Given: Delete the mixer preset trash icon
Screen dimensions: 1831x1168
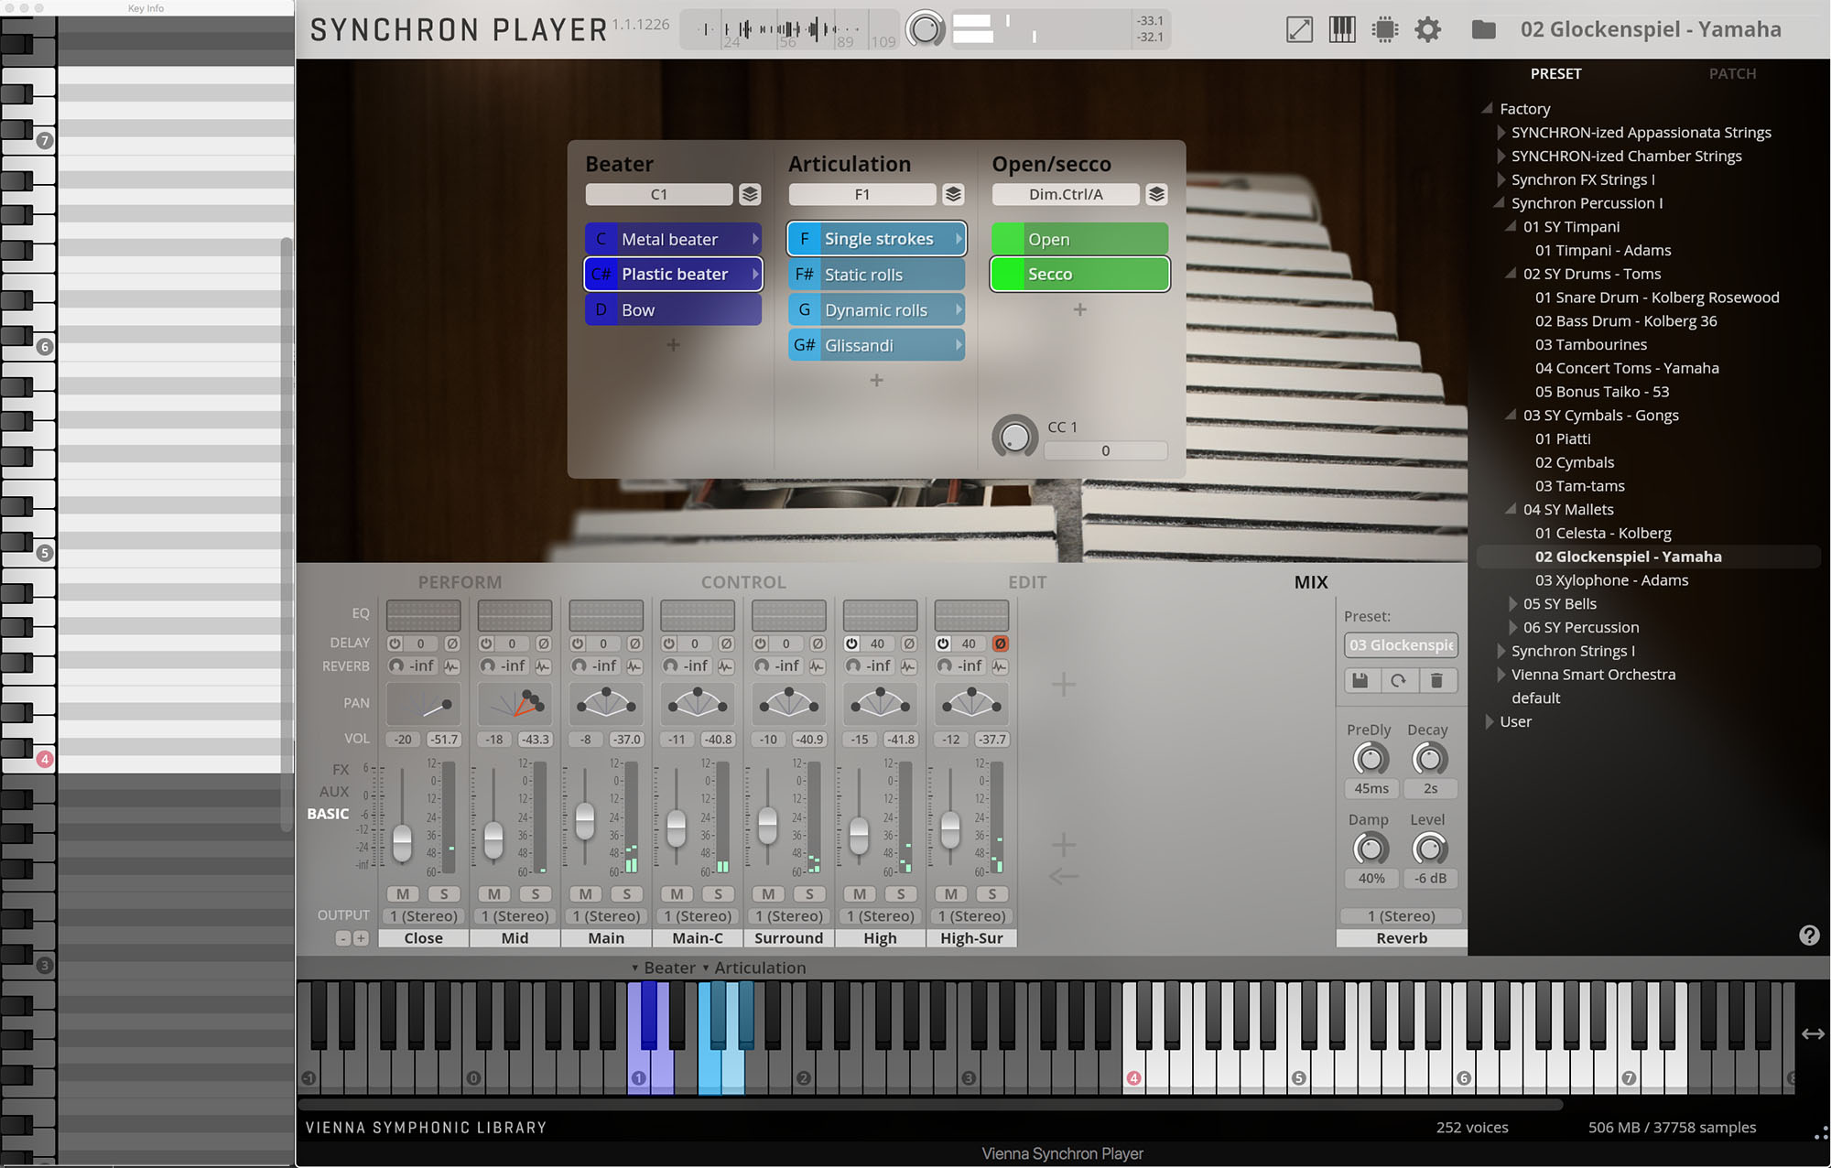Looking at the screenshot, I should click(x=1437, y=680).
